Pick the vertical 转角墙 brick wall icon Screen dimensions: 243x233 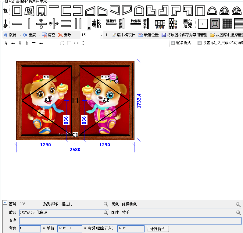(173, 24)
